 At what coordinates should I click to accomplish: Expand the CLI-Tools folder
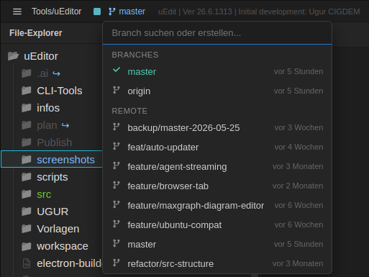tap(52, 91)
